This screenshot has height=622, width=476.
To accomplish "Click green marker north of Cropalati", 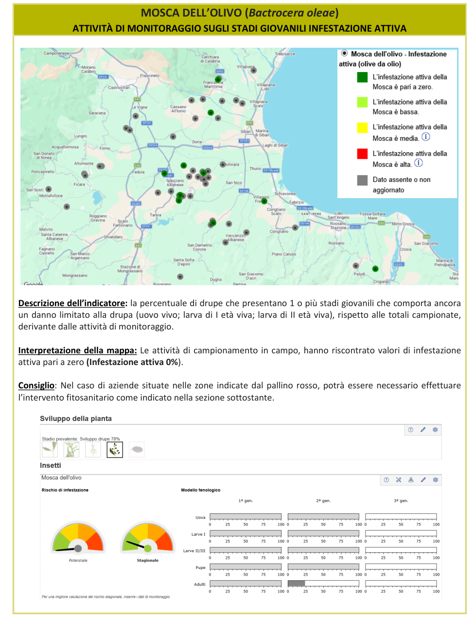I will coord(375,269).
